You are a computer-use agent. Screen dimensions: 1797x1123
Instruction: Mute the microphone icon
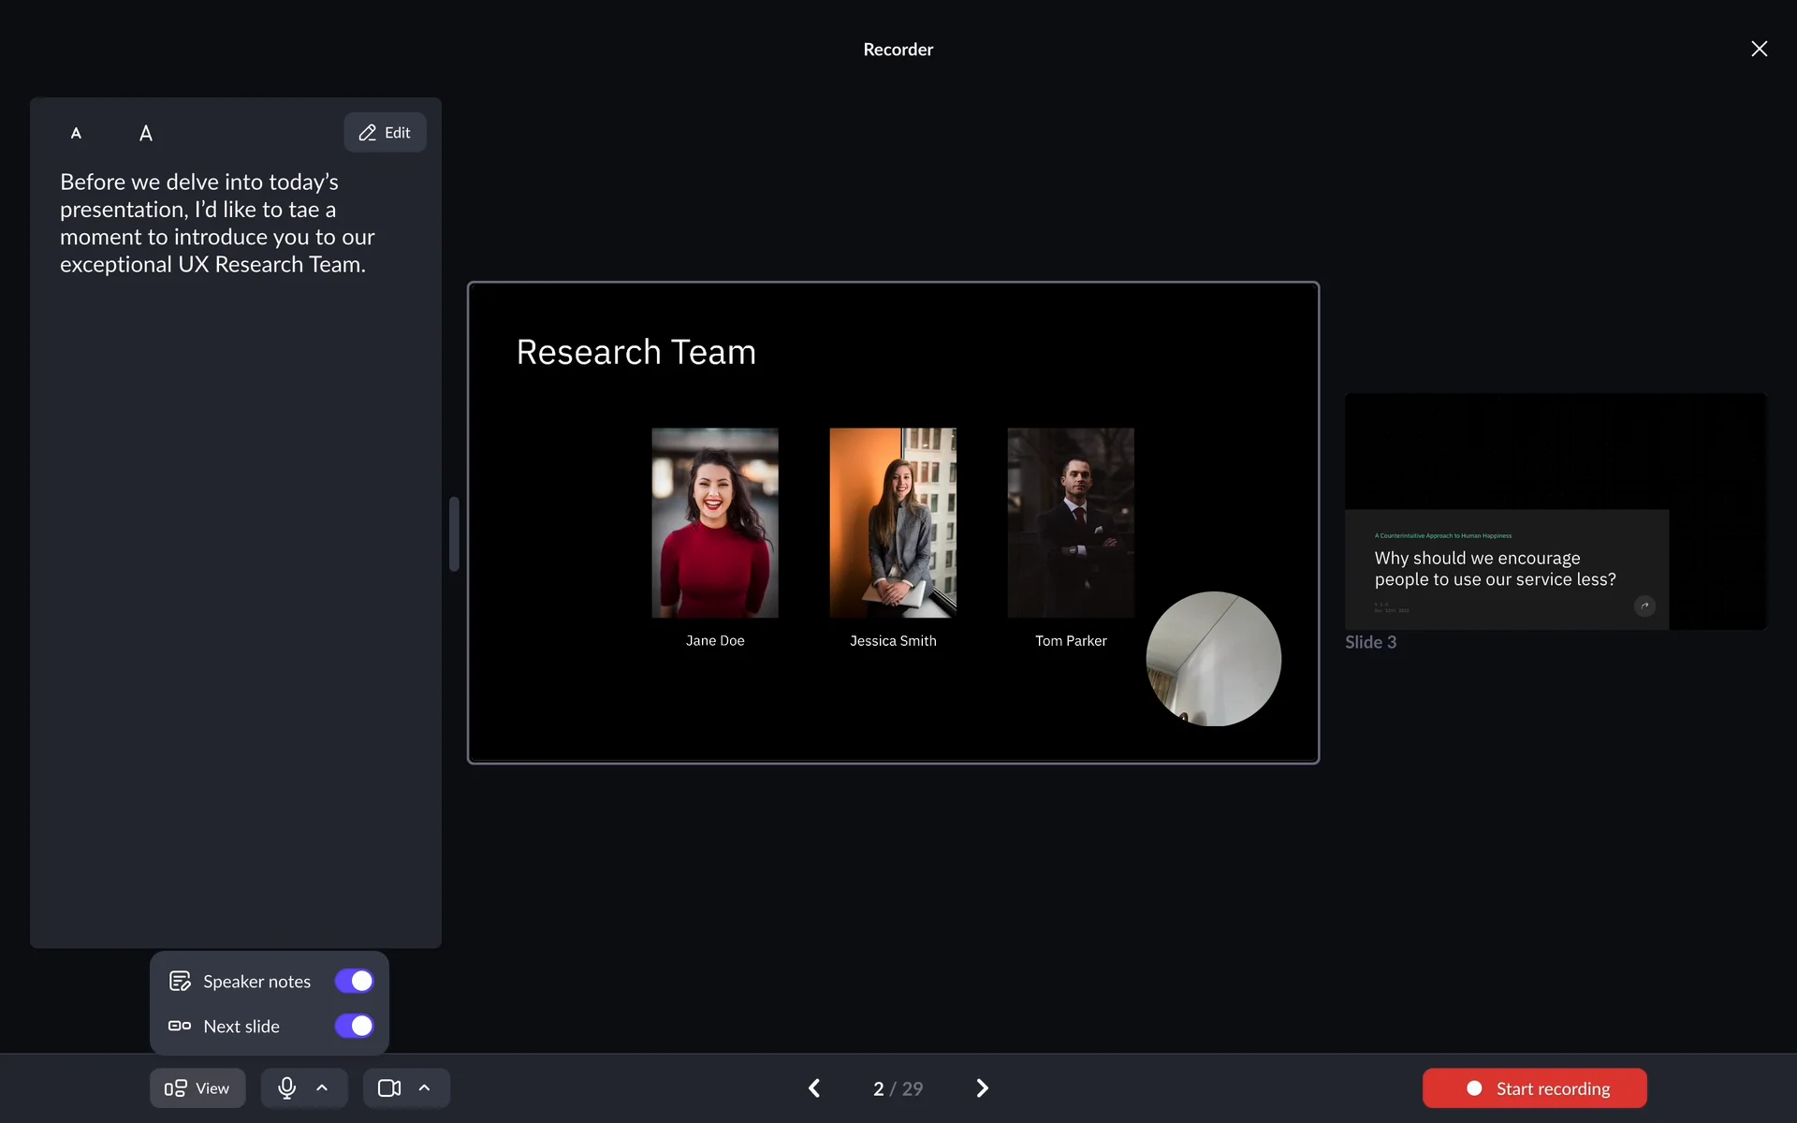pyautogui.click(x=286, y=1088)
